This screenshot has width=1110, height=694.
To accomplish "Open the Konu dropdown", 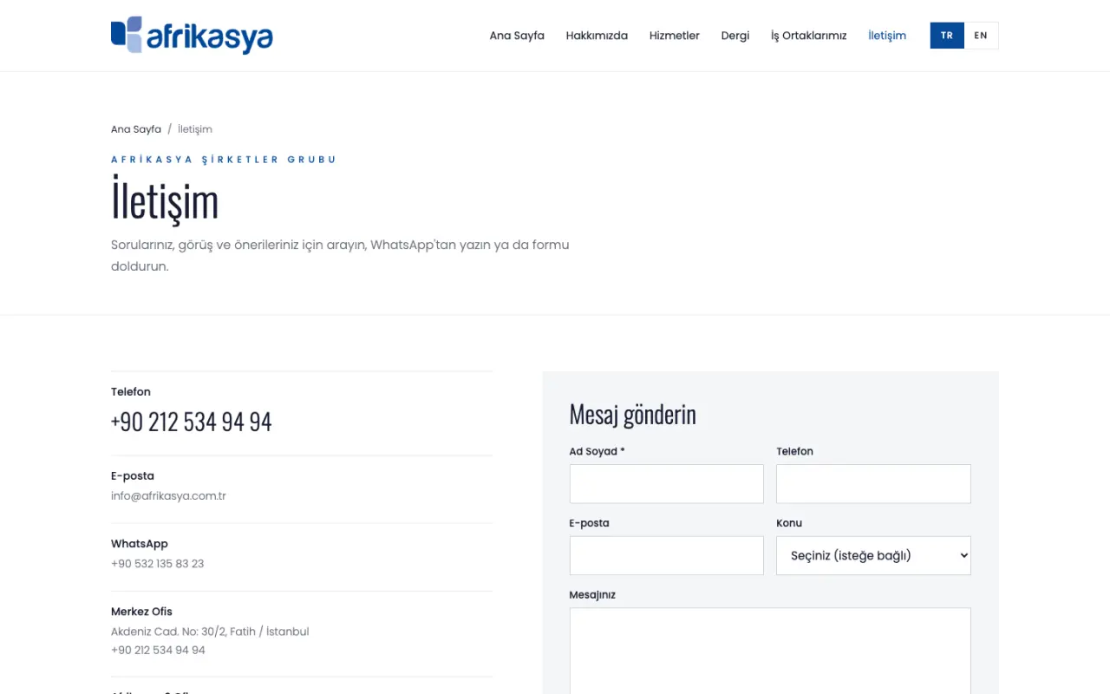I will click(873, 555).
